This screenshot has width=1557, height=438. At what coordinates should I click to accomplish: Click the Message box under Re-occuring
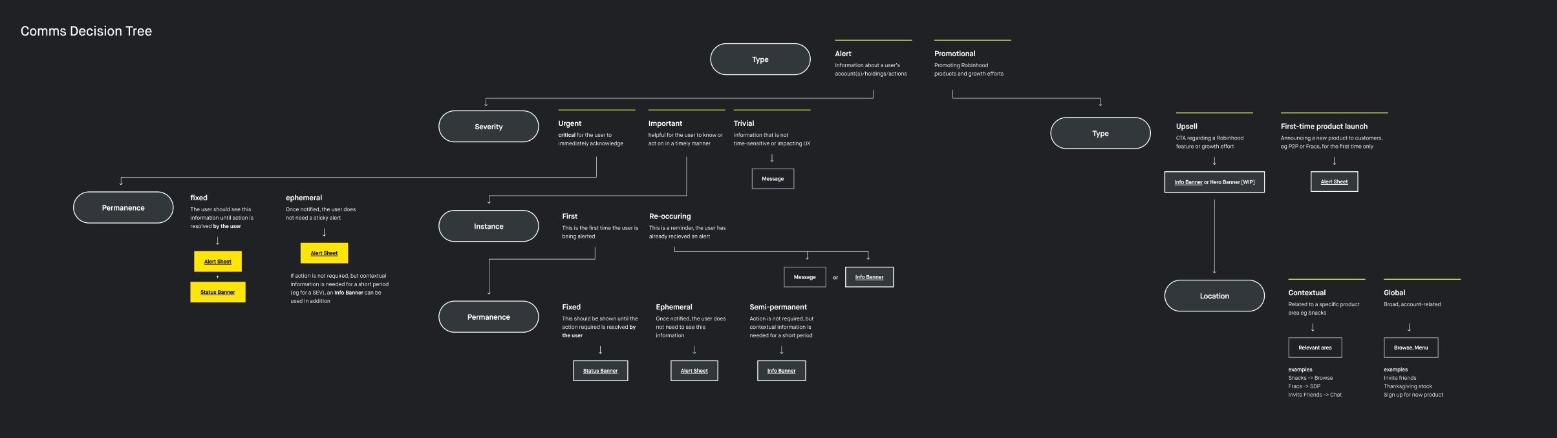805,277
